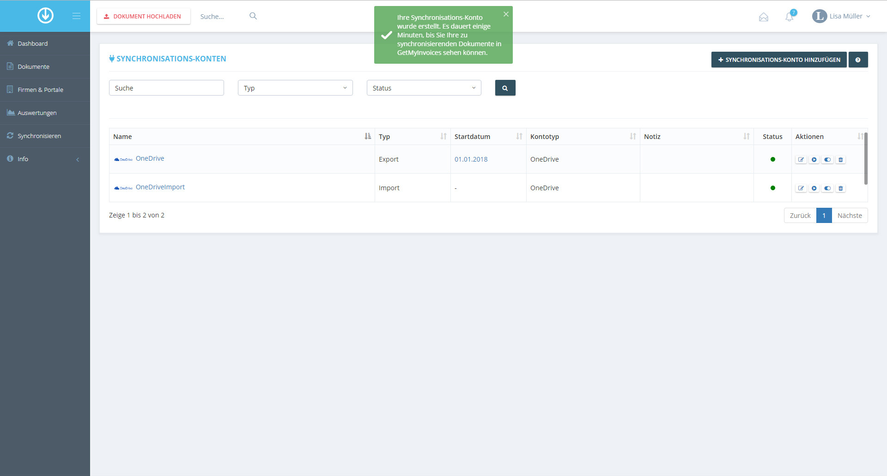Screen dimensions: 887x476
Task: Toggle active state of OneDriveImport account
Action: click(827, 188)
